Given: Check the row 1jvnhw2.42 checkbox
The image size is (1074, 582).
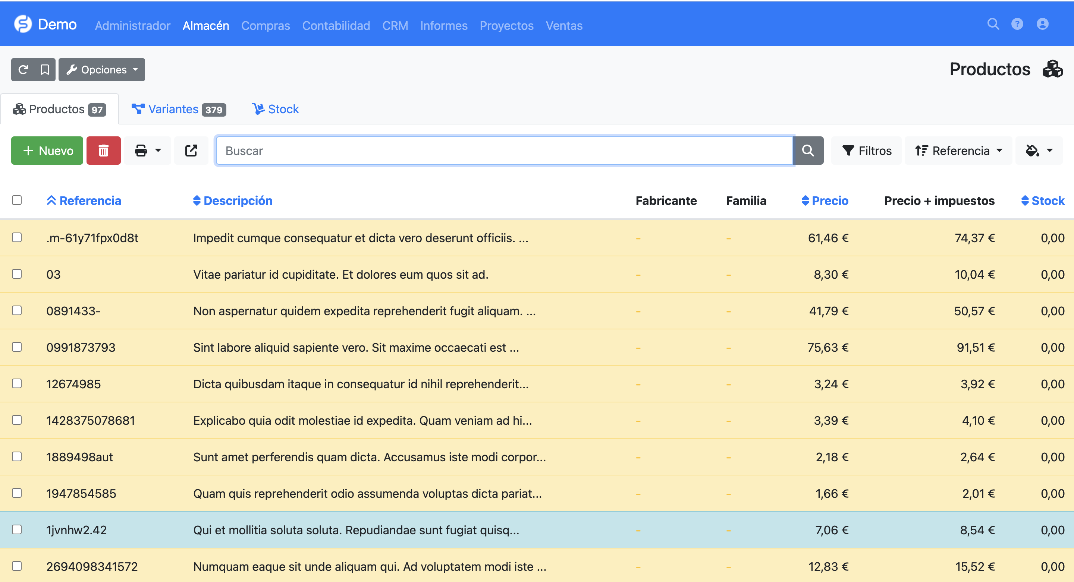Looking at the screenshot, I should click(x=17, y=529).
